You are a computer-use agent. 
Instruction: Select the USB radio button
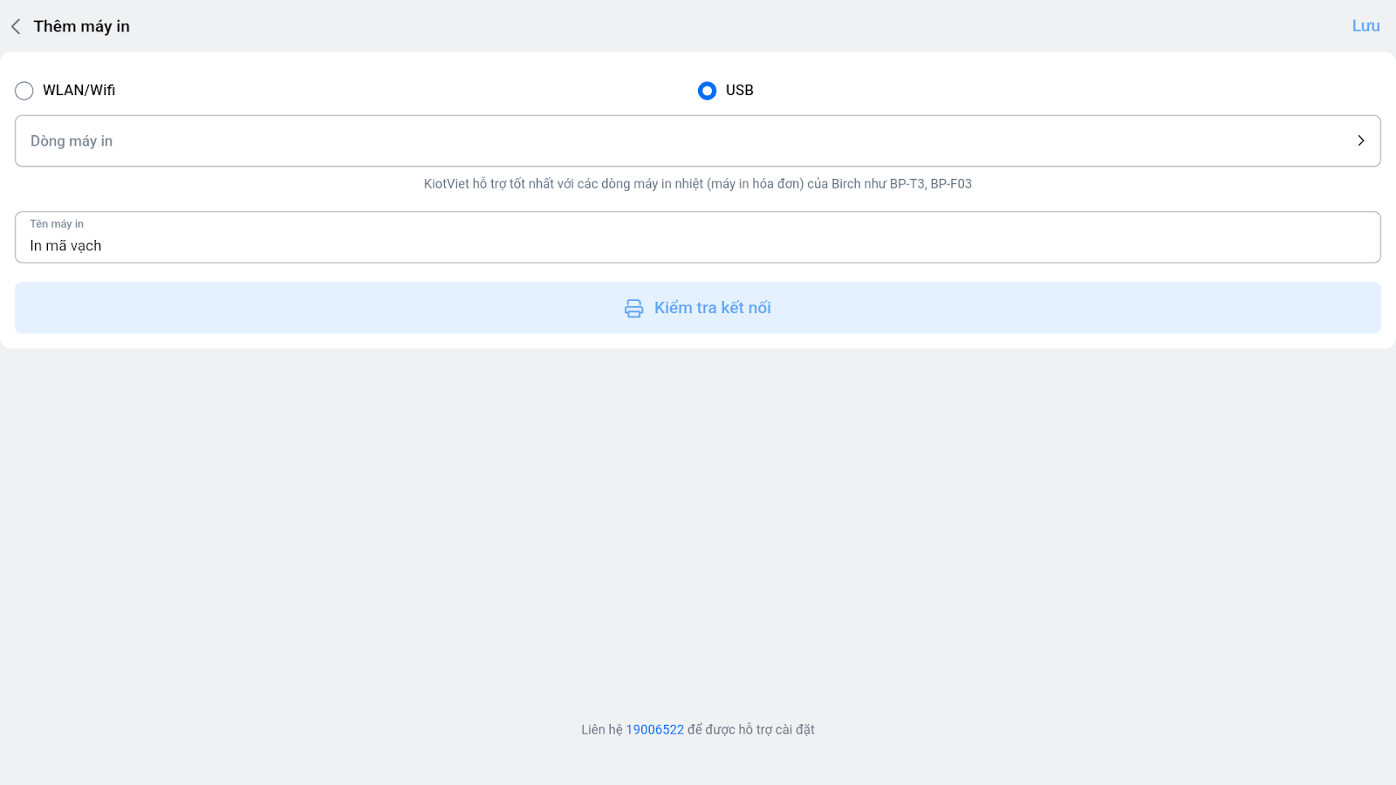point(707,91)
